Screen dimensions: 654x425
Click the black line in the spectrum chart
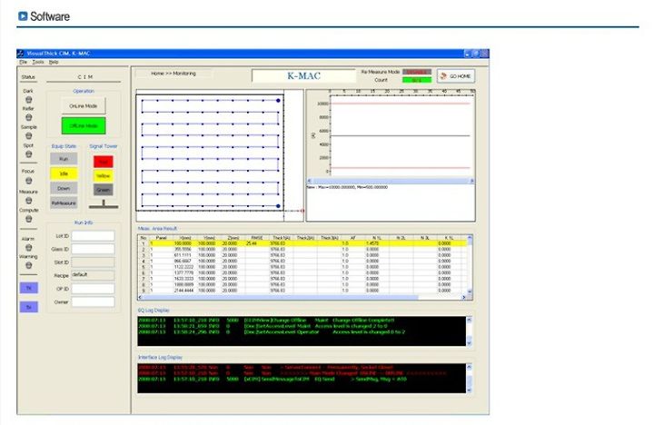(x=400, y=136)
